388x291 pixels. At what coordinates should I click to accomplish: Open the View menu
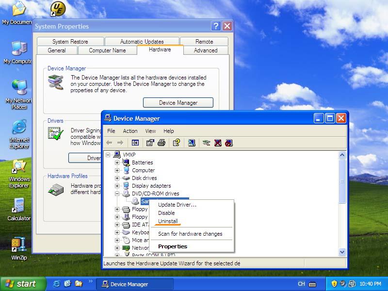pyautogui.click(x=150, y=131)
